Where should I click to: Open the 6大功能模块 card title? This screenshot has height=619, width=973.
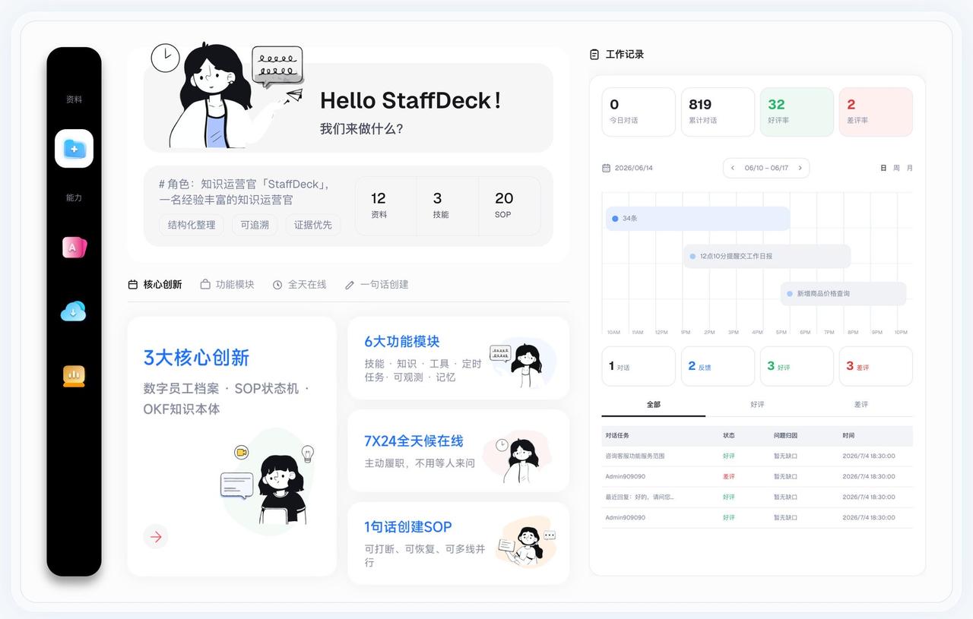coord(402,342)
